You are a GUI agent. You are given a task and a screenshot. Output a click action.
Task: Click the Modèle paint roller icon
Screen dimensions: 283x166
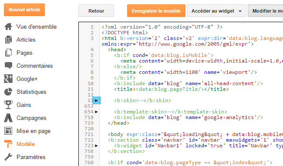8,144
